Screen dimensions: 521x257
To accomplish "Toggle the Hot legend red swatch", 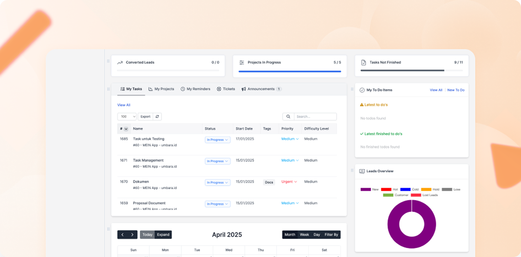I will pos(386,189).
